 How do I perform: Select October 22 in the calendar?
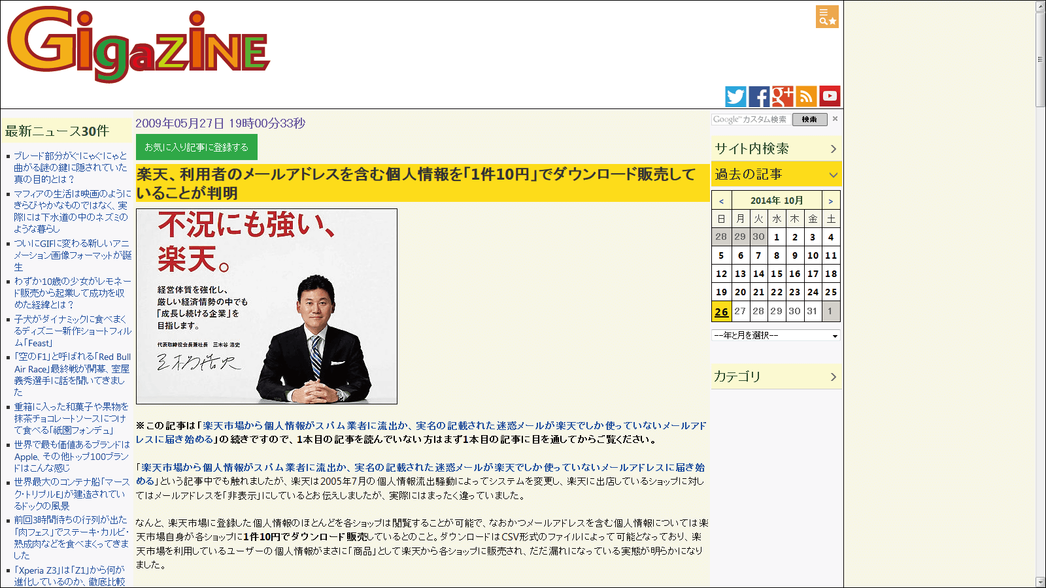[777, 292]
